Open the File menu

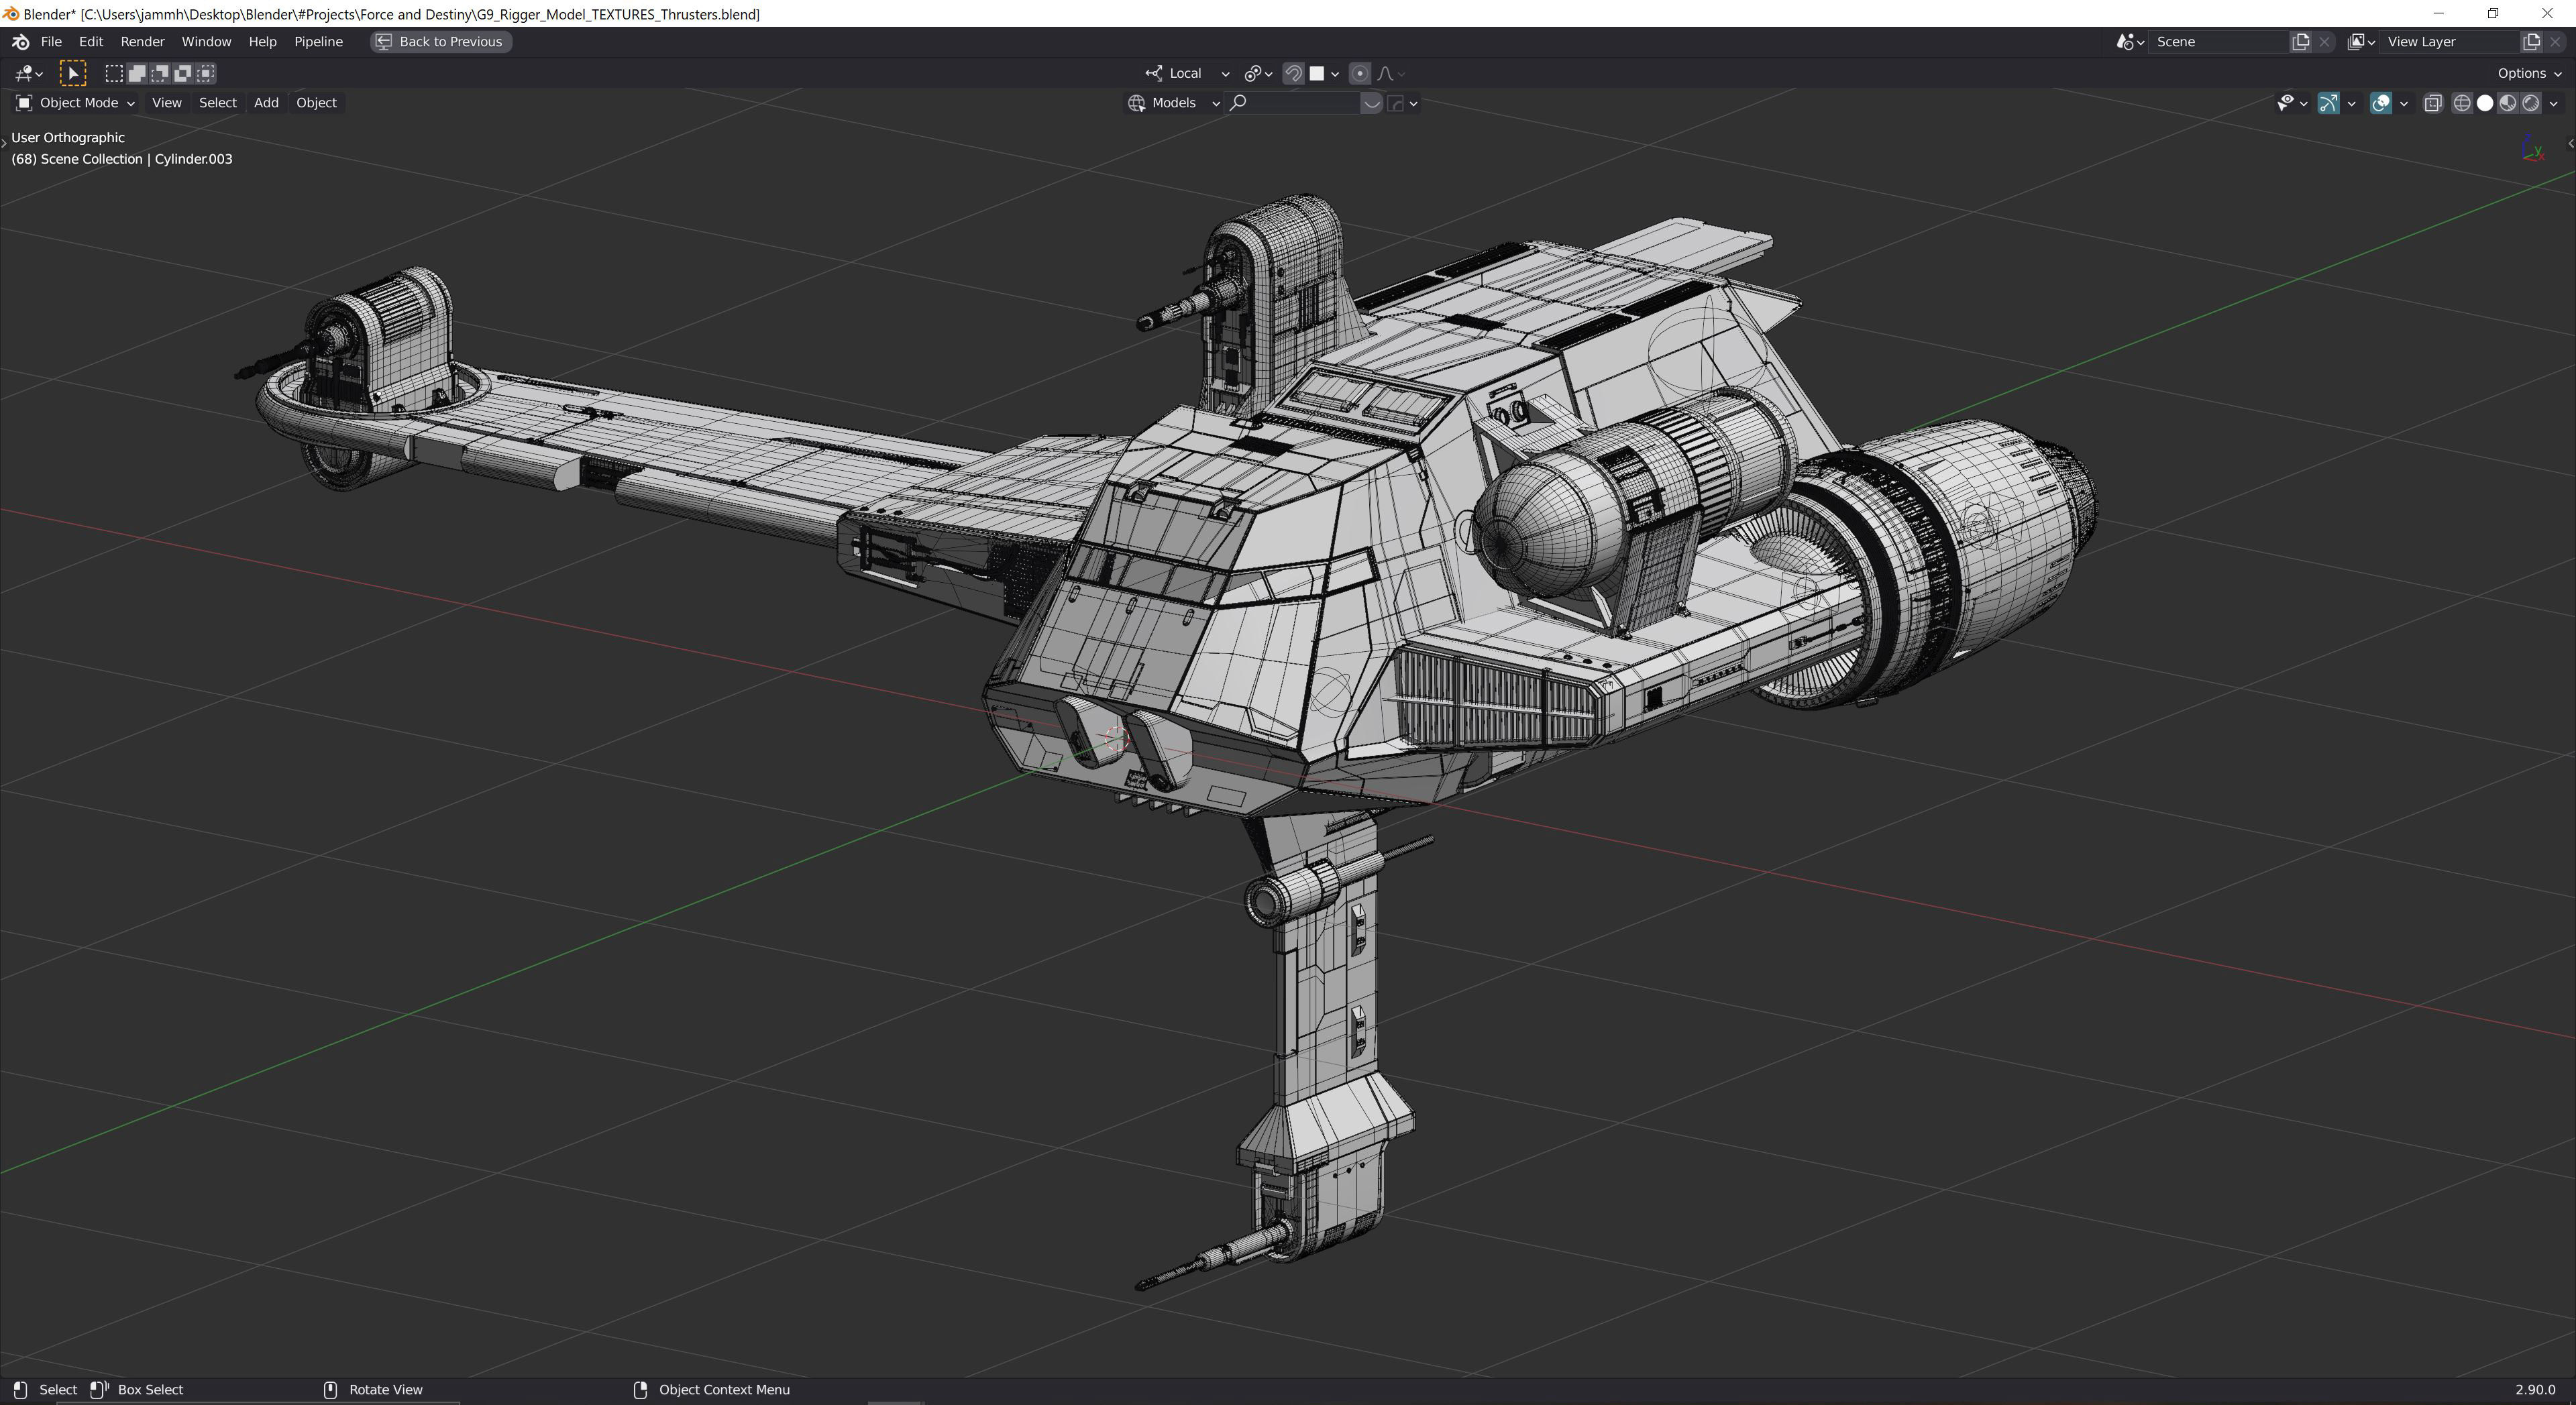[x=51, y=42]
